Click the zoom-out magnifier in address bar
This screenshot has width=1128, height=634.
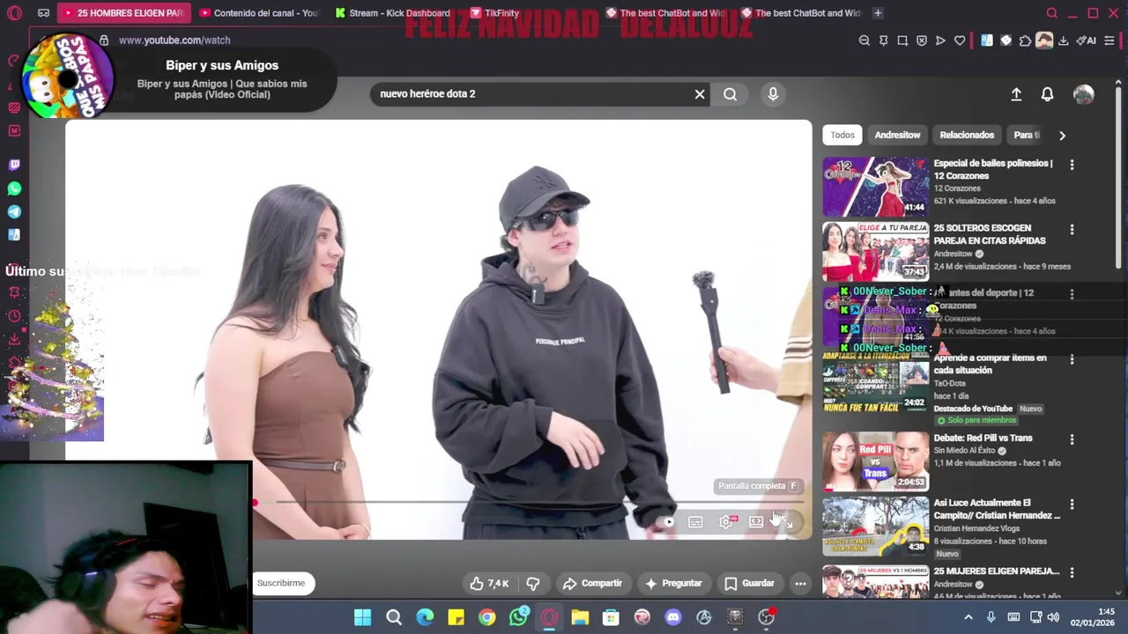[865, 41]
